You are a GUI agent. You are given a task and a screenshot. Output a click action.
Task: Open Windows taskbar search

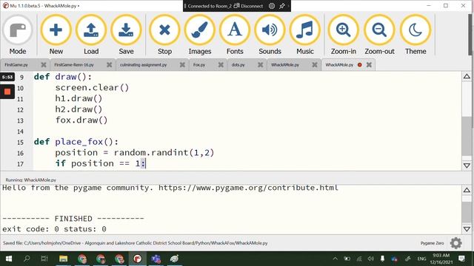tap(27, 259)
